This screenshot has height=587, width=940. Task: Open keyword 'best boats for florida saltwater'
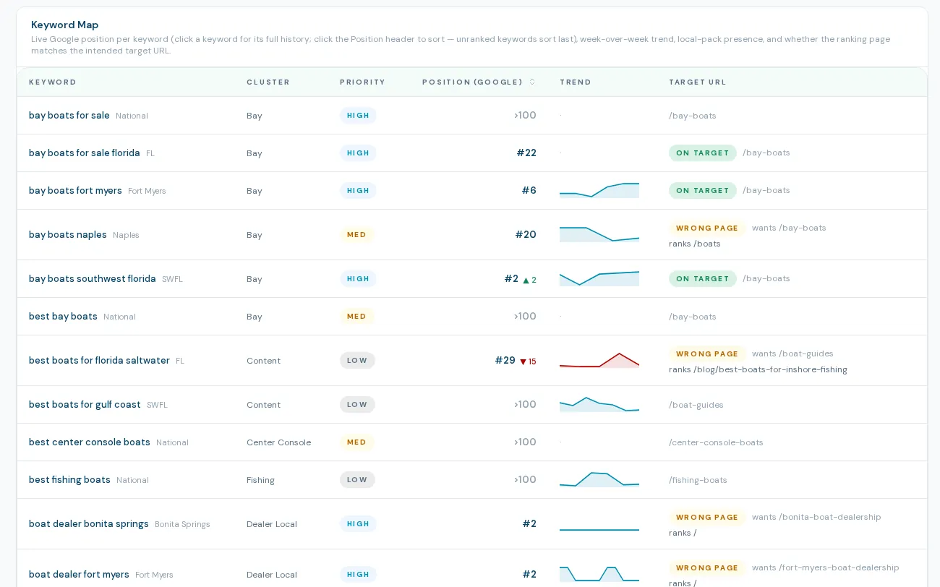tap(99, 361)
